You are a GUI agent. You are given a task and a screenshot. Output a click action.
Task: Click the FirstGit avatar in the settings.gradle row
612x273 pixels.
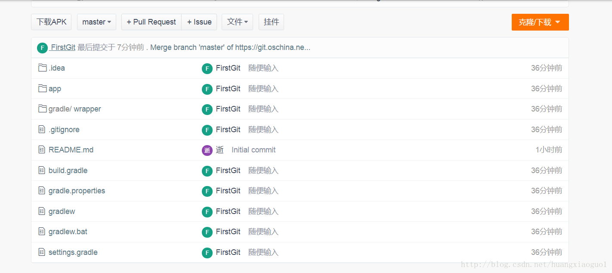tap(207, 253)
